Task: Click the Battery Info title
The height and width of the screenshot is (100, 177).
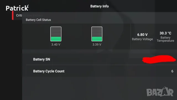Action: pos(100,6)
